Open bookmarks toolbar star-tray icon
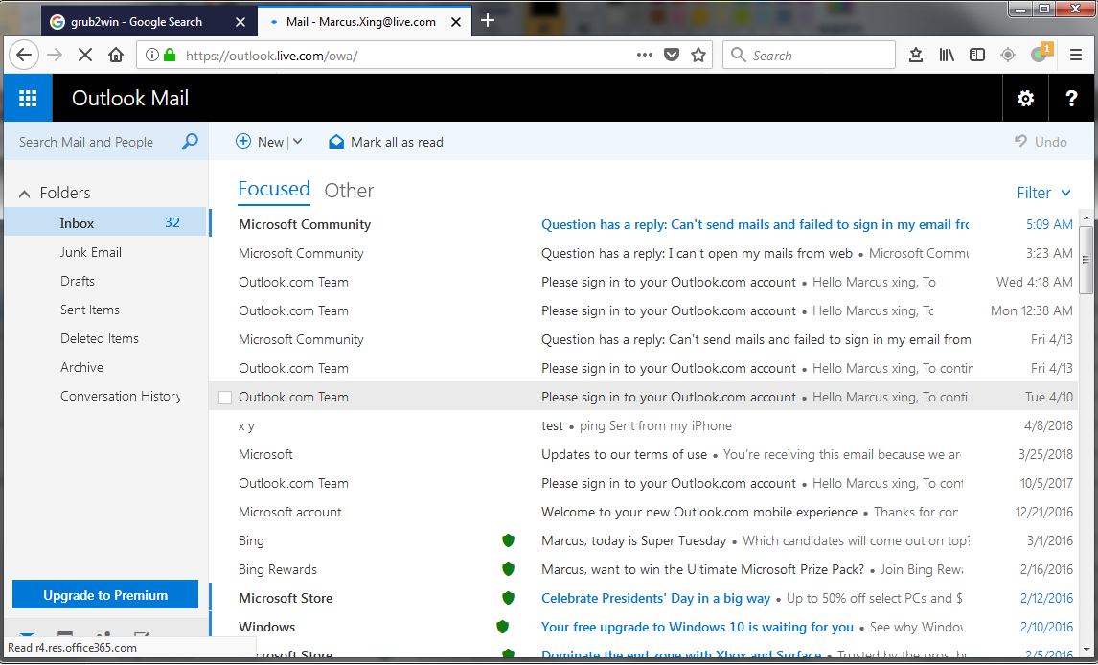The height and width of the screenshot is (665, 1098). pos(915,55)
